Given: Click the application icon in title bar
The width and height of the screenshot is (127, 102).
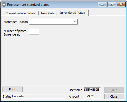Looking at the screenshot, I should pyautogui.click(x=4, y=4).
